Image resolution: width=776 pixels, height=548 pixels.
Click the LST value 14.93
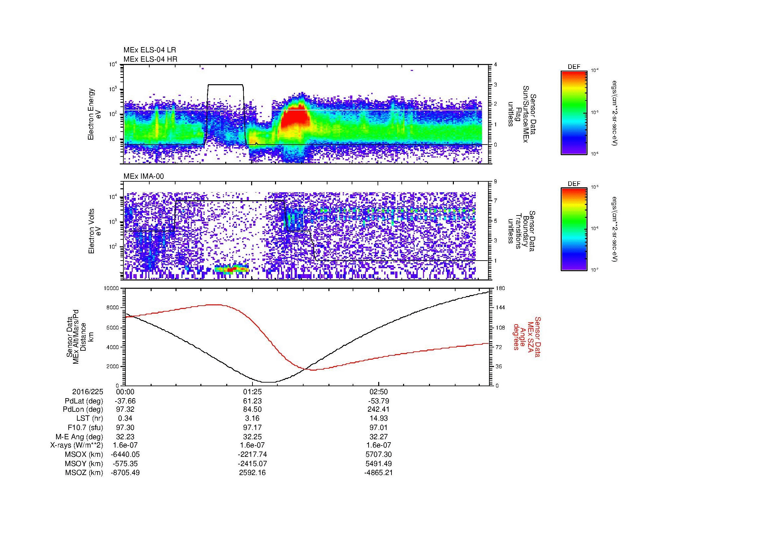point(379,419)
